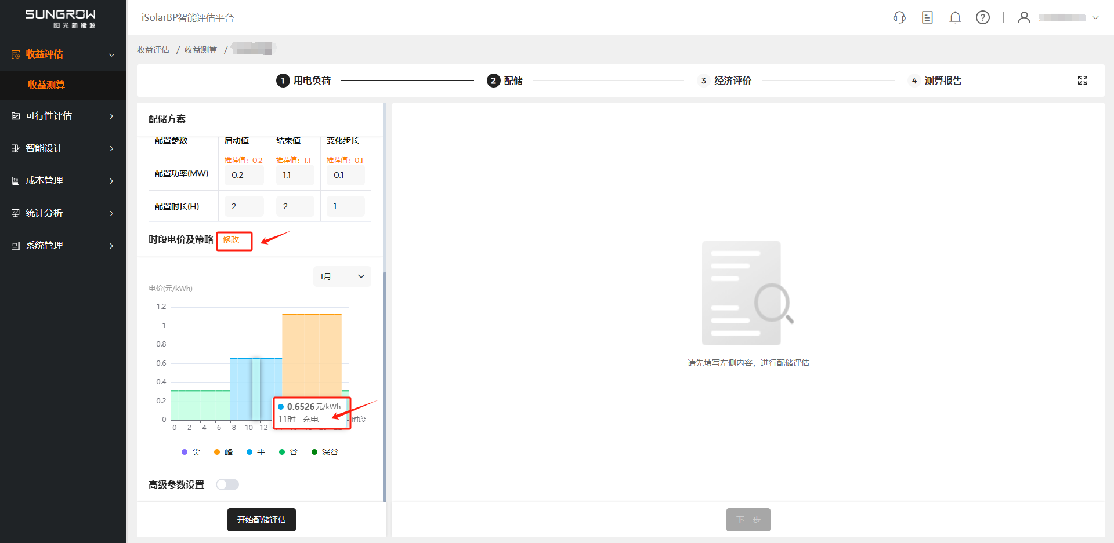Image resolution: width=1114 pixels, height=543 pixels.
Task: Click the user profile avatar icon
Action: [x=1024, y=17]
